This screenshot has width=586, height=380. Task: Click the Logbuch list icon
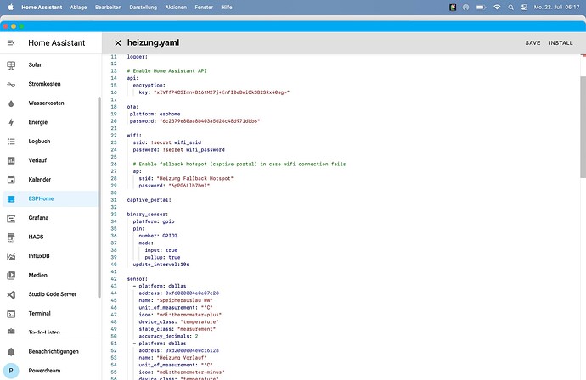(x=11, y=142)
